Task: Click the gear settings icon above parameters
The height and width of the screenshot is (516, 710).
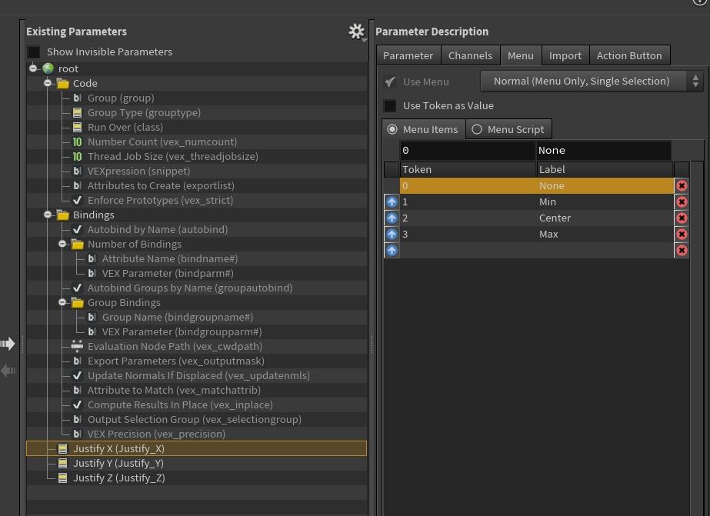Action: pos(356,32)
